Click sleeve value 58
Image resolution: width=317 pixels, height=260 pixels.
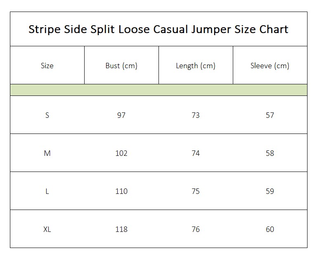pos(270,153)
